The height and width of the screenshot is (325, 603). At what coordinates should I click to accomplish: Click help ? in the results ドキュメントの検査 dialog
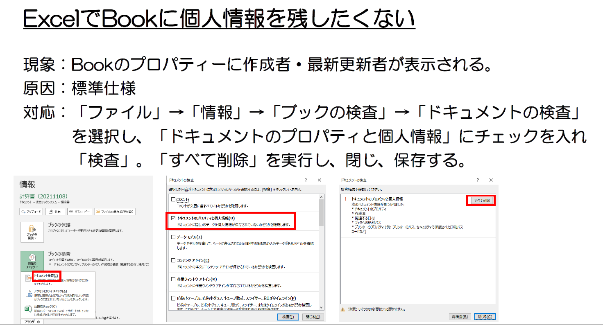point(478,180)
